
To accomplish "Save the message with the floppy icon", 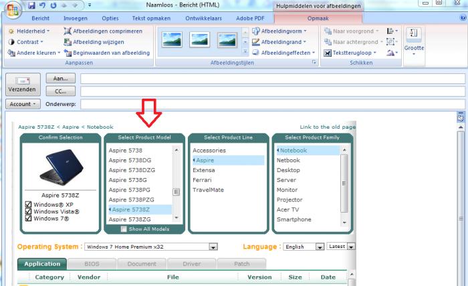I will point(31,5).
